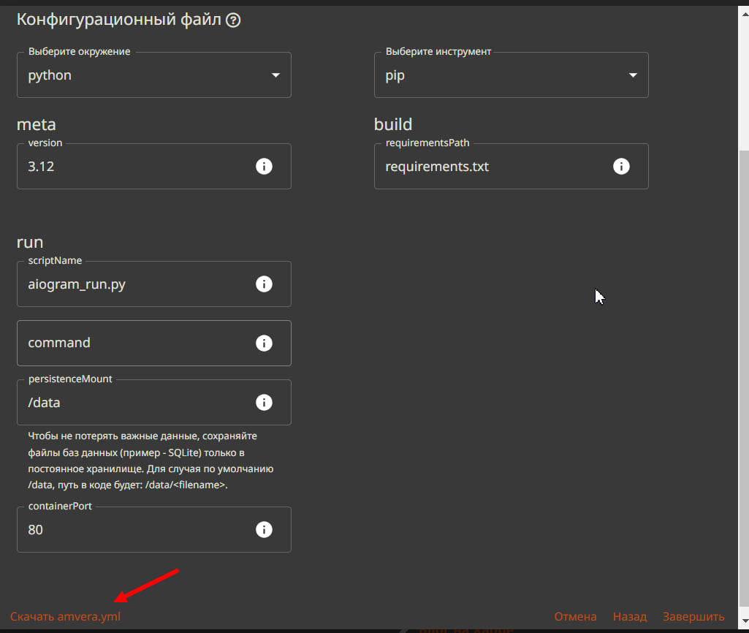The width and height of the screenshot is (749, 633).
Task: Focus the empty command field
Action: (x=132, y=343)
